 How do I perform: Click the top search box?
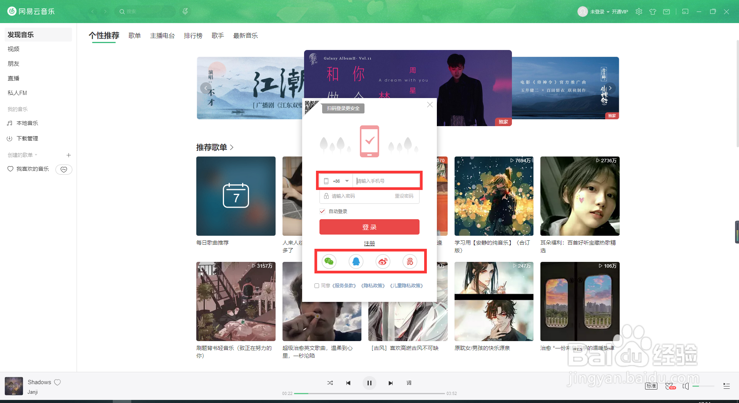(145, 12)
